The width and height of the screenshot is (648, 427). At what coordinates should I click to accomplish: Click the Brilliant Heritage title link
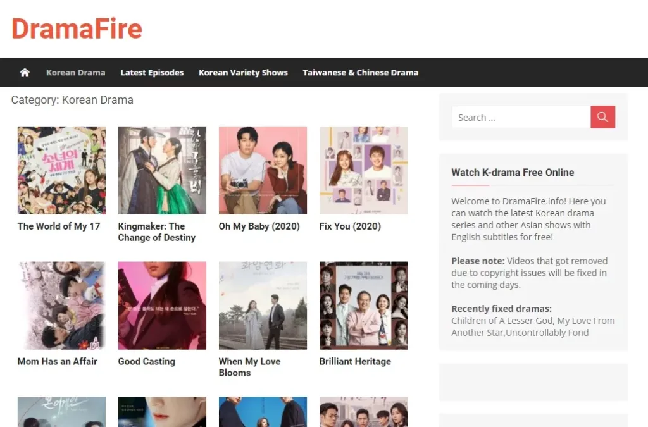coord(355,361)
